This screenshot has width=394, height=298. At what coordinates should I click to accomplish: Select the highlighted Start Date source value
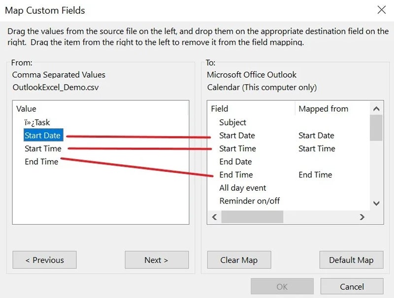click(x=43, y=135)
